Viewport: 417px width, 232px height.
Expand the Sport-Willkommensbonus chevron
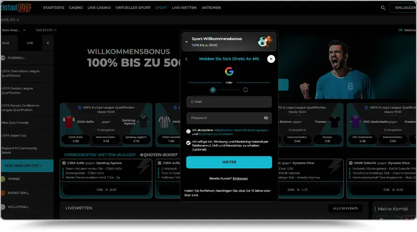click(186, 42)
